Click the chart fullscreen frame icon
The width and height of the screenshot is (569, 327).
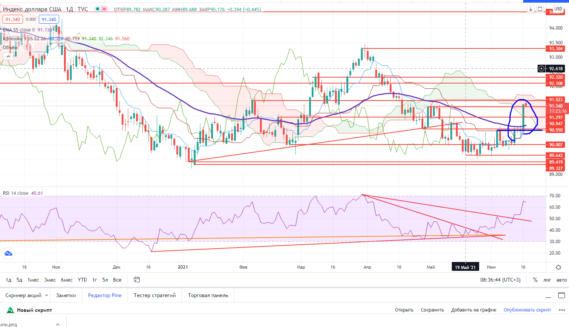540,9
